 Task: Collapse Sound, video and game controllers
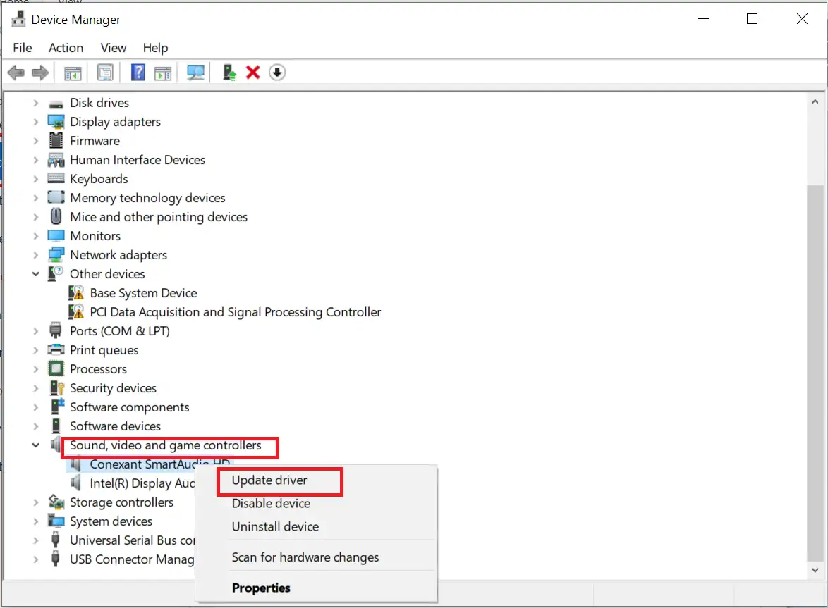pos(36,445)
